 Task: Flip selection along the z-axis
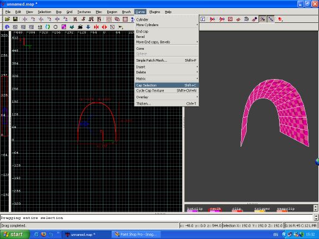57,19
